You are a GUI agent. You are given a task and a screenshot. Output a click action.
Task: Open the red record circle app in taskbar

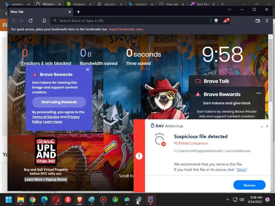pos(103,200)
